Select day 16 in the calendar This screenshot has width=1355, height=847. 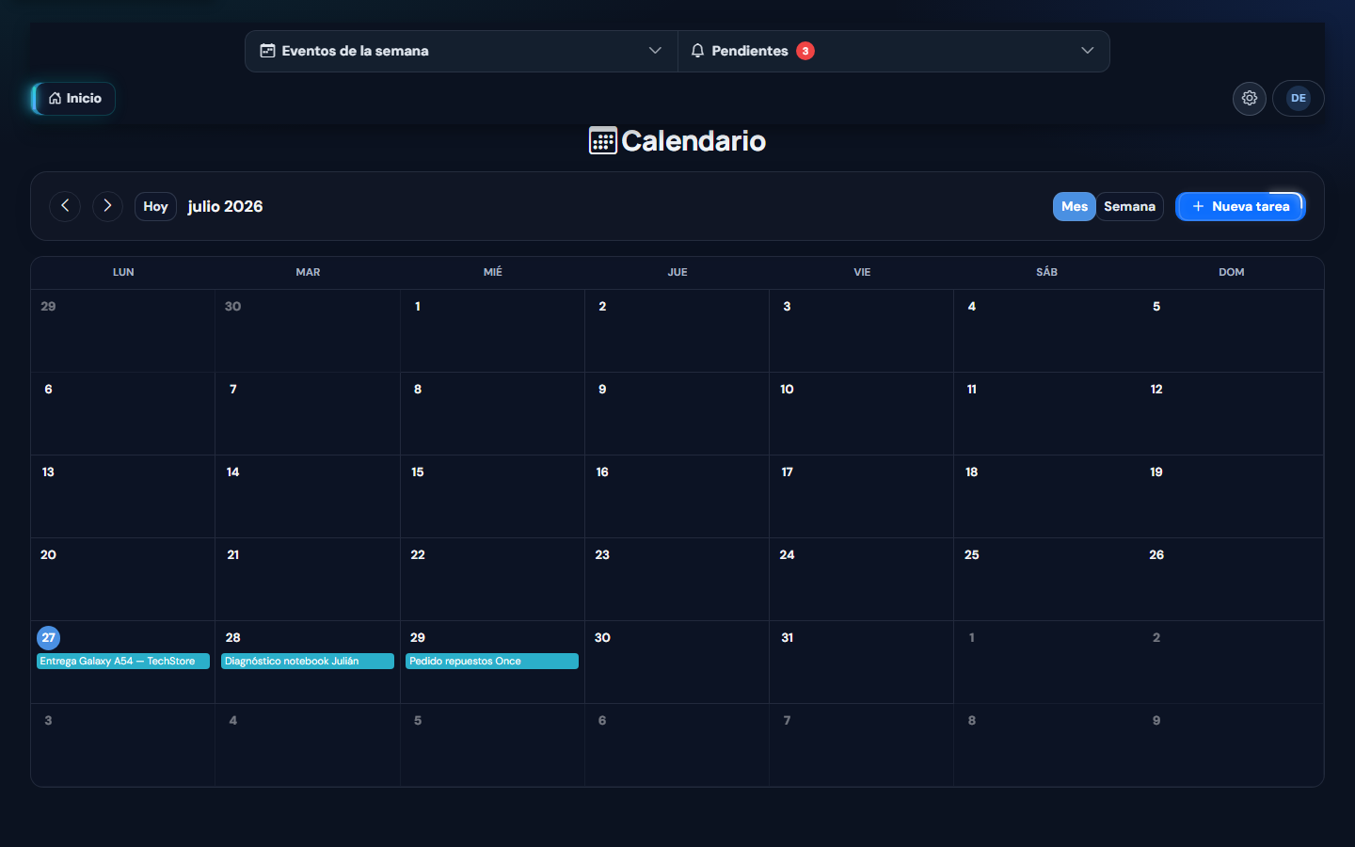[x=602, y=471]
